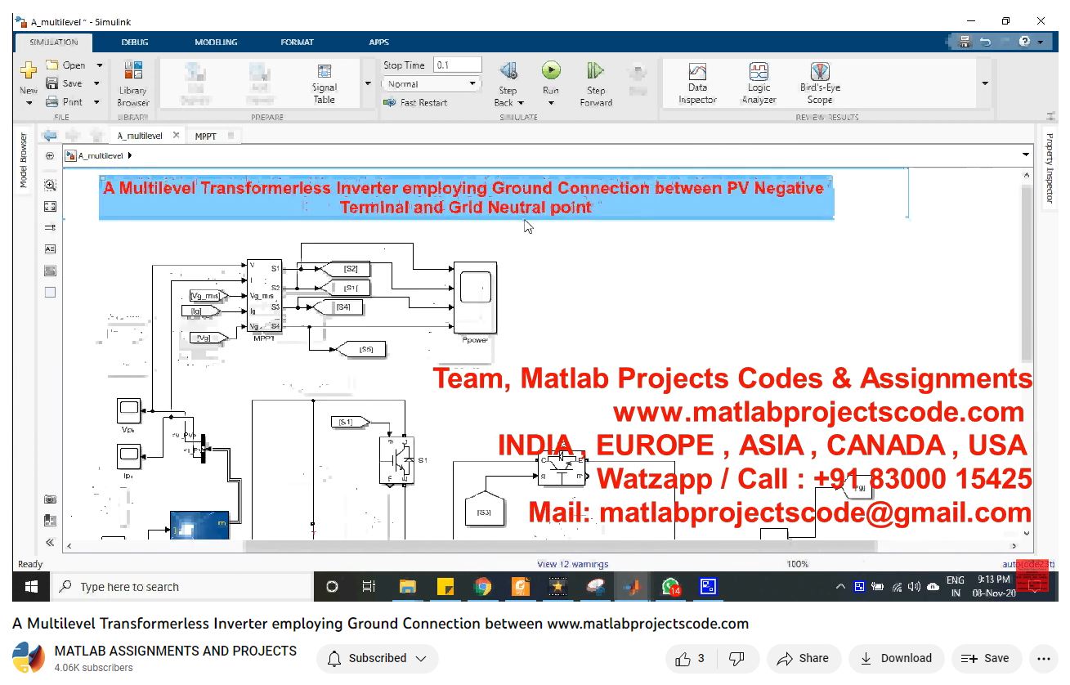Click Step Forward in Simulate group

click(596, 84)
